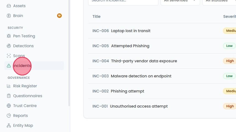
Task: Click the Brain icon in sidebar
Action: coord(9,16)
